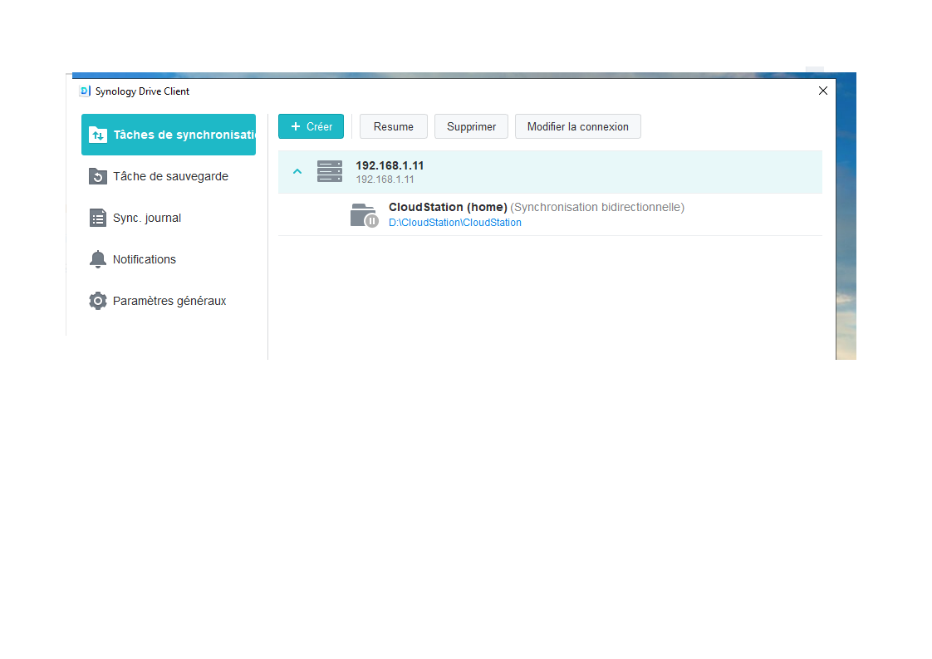The width and height of the screenshot is (932, 659).
Task: Click the Créer button
Action: [x=311, y=126]
